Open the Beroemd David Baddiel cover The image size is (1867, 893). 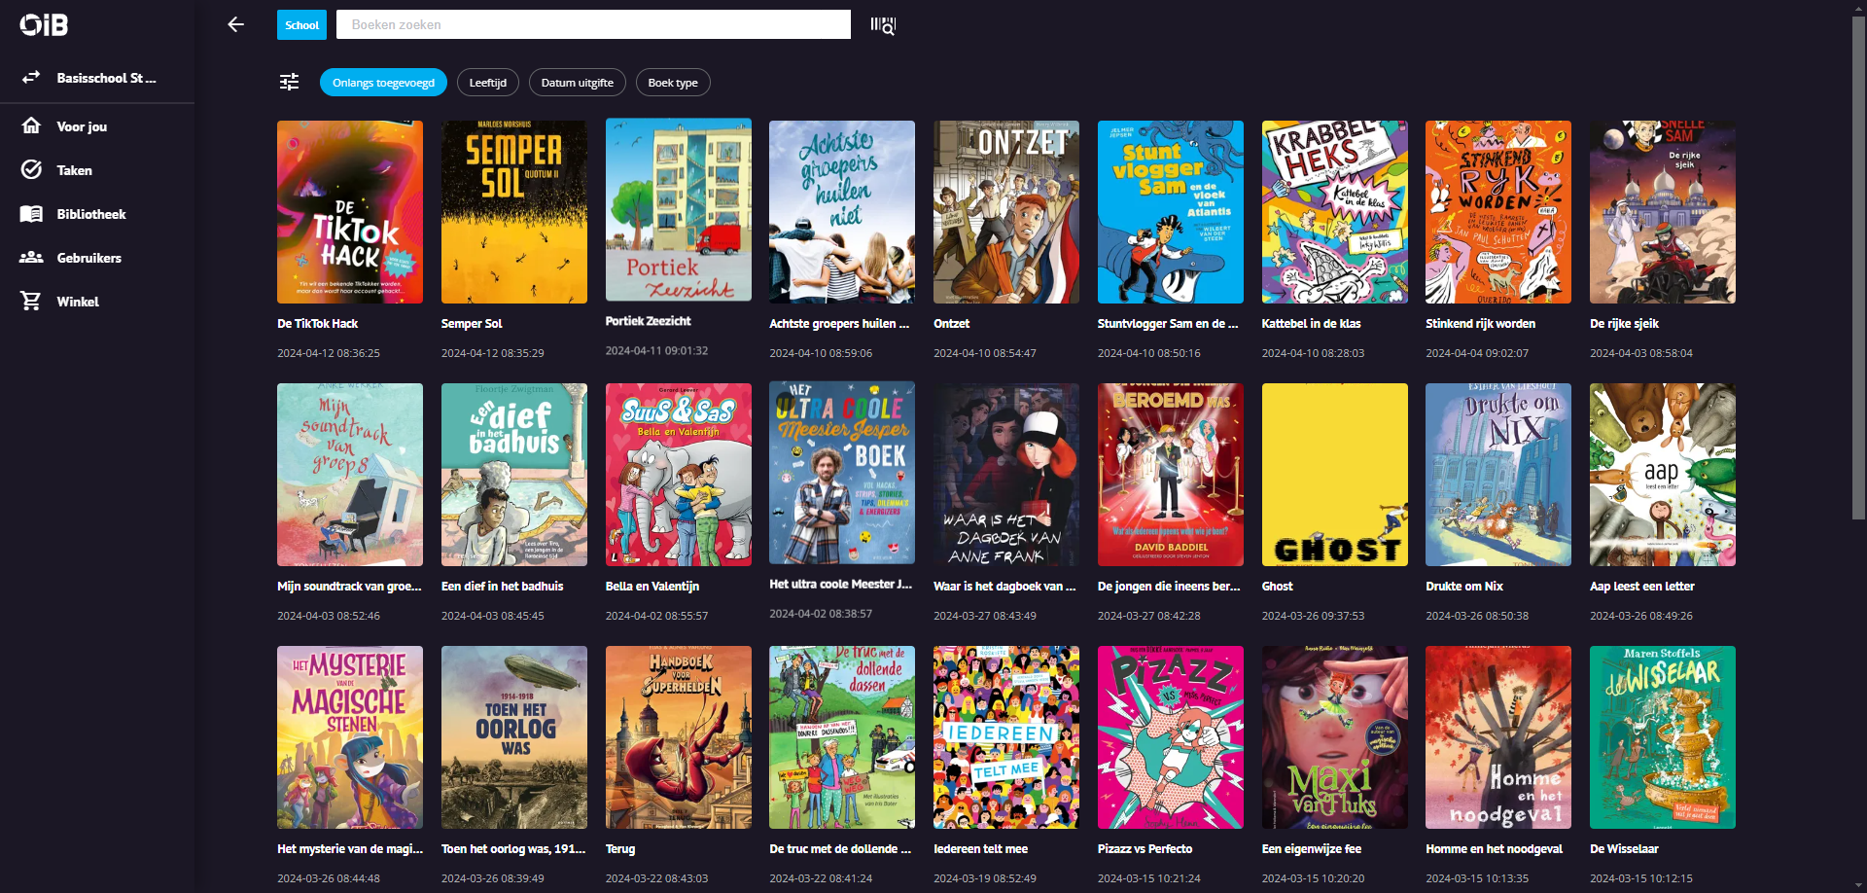[x=1171, y=475]
